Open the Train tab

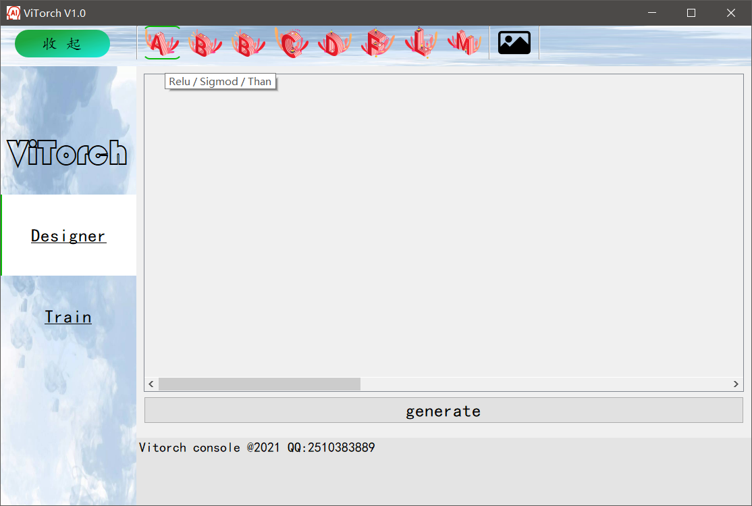tap(69, 317)
